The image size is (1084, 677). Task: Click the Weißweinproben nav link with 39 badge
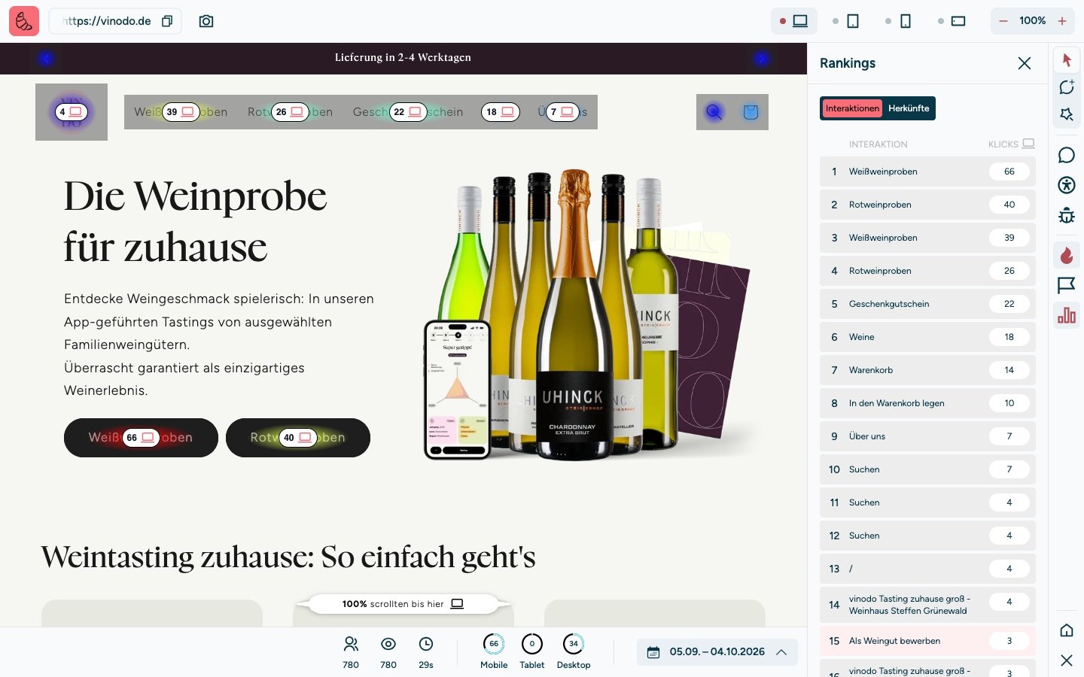[181, 112]
